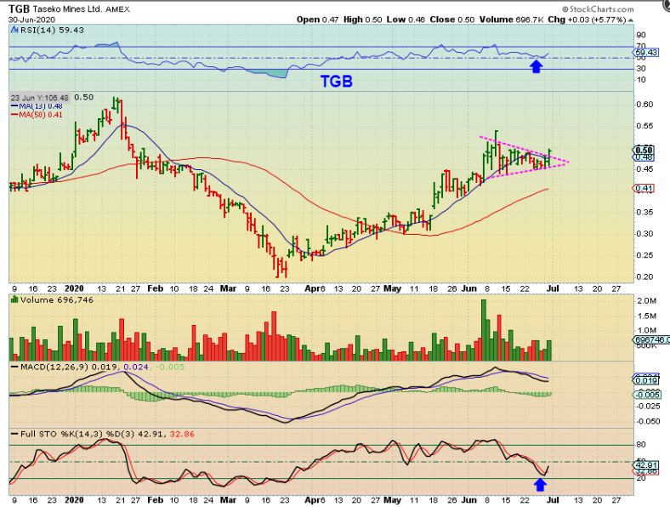Click the TGB ticker symbol in the header
The width and height of the screenshot is (670, 507).
(19, 9)
